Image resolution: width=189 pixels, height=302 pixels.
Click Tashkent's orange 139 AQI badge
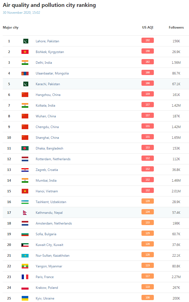148,201
